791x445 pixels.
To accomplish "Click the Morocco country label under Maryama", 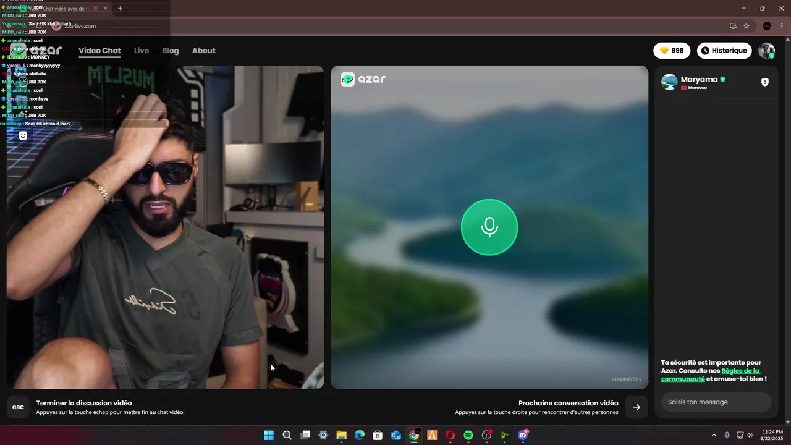I will click(694, 88).
